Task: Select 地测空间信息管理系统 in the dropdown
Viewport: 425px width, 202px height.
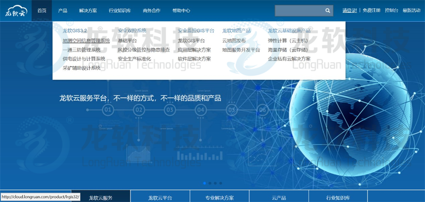Action: 86,41
